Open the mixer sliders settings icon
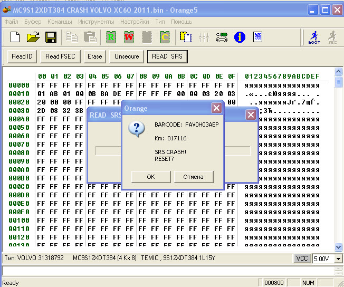The image size is (344, 287). click(x=204, y=37)
